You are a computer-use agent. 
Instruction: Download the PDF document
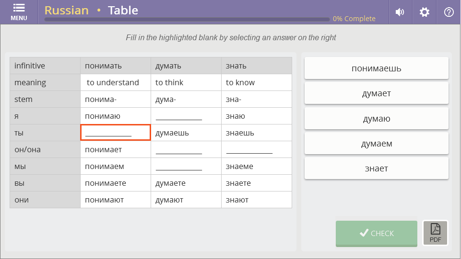(x=435, y=233)
